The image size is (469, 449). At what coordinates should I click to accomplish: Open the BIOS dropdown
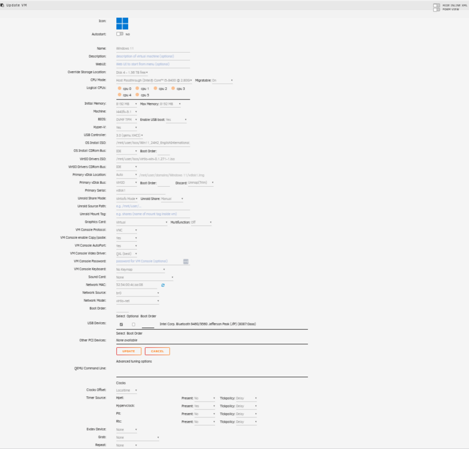pos(126,120)
